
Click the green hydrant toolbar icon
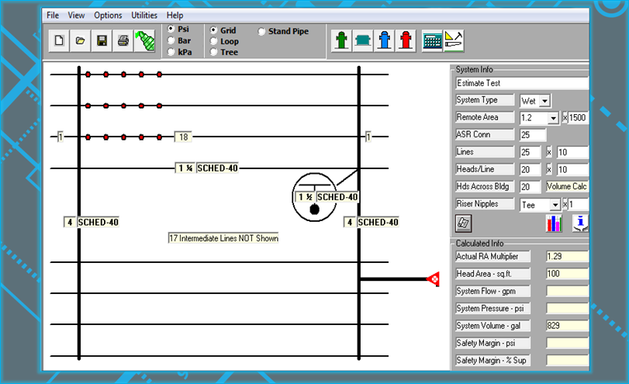pos(340,41)
